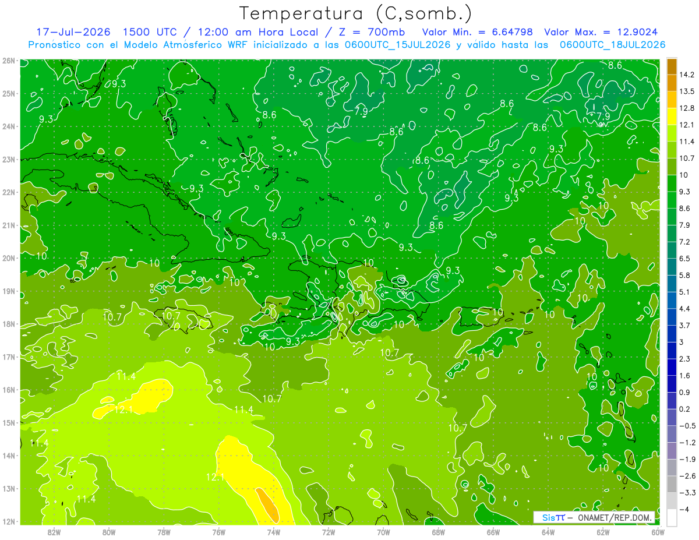
Task: Click the 19N latitude axis label
Action: click(x=8, y=291)
